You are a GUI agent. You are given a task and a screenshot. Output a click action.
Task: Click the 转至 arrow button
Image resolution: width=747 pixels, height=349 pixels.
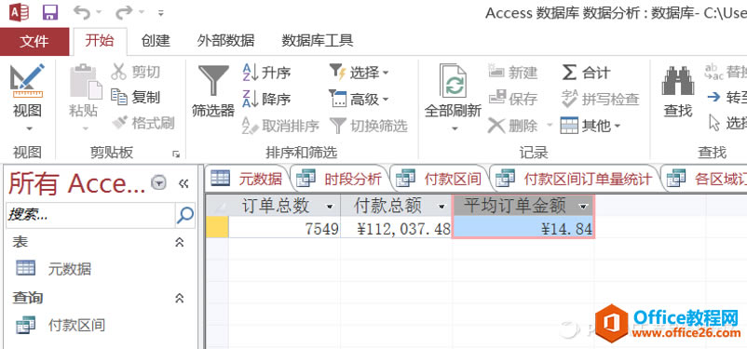pyautogui.click(x=727, y=98)
